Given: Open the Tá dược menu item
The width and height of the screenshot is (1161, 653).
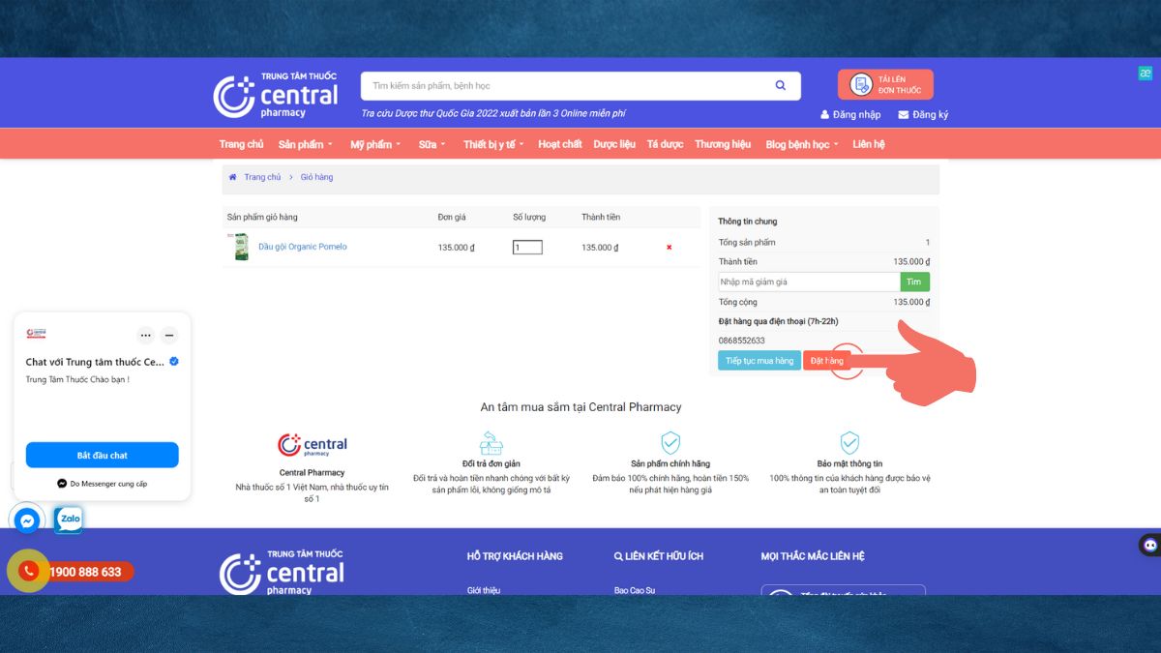Looking at the screenshot, I should pos(665,144).
